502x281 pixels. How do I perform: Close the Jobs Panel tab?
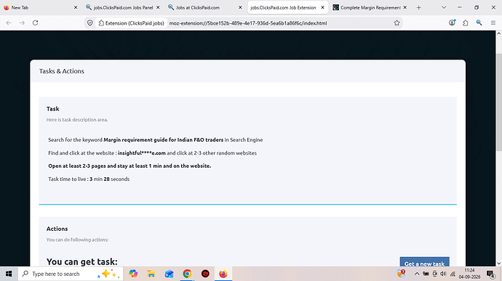158,7
